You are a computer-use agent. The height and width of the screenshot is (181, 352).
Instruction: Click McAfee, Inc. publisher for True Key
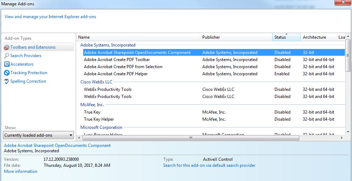tap(214, 112)
